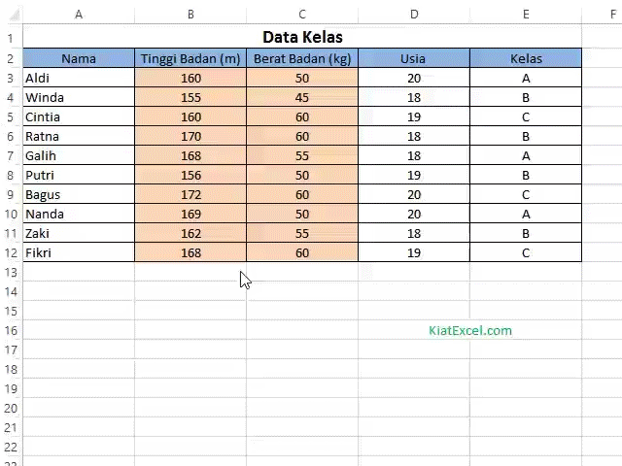Image resolution: width=622 pixels, height=466 pixels.
Task: Click Putri's class cell B
Action: point(526,175)
